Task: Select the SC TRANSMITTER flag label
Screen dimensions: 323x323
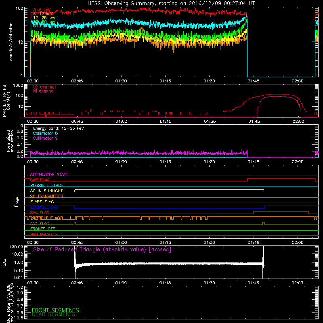Action: point(47,196)
